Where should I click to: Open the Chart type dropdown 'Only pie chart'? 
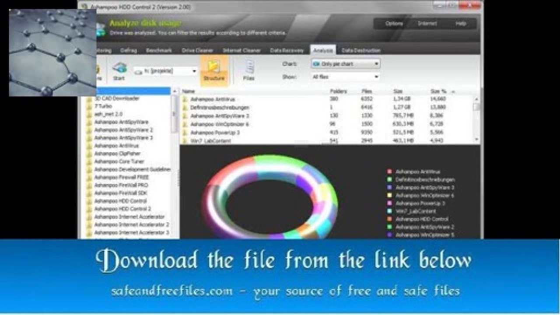[345, 64]
